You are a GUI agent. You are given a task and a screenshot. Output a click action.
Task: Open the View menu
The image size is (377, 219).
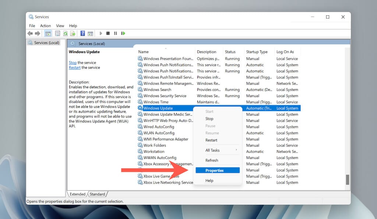[60, 26]
